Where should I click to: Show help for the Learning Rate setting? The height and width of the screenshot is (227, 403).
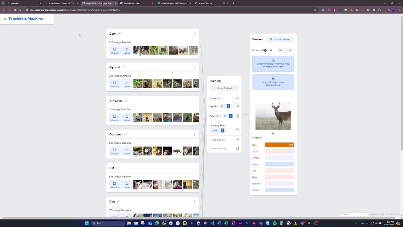tap(237, 130)
